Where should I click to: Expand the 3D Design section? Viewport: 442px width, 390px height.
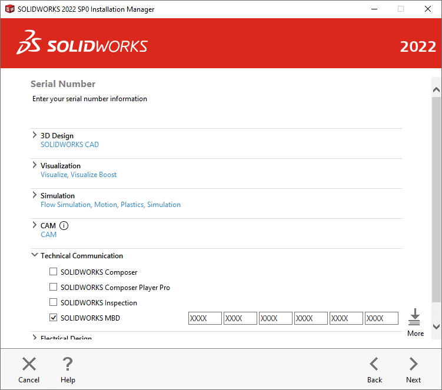(34, 135)
